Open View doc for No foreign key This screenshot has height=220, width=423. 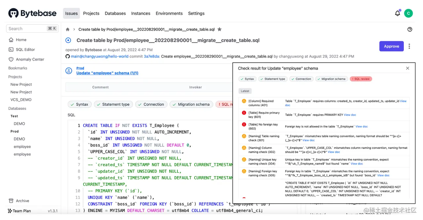(x=362, y=126)
